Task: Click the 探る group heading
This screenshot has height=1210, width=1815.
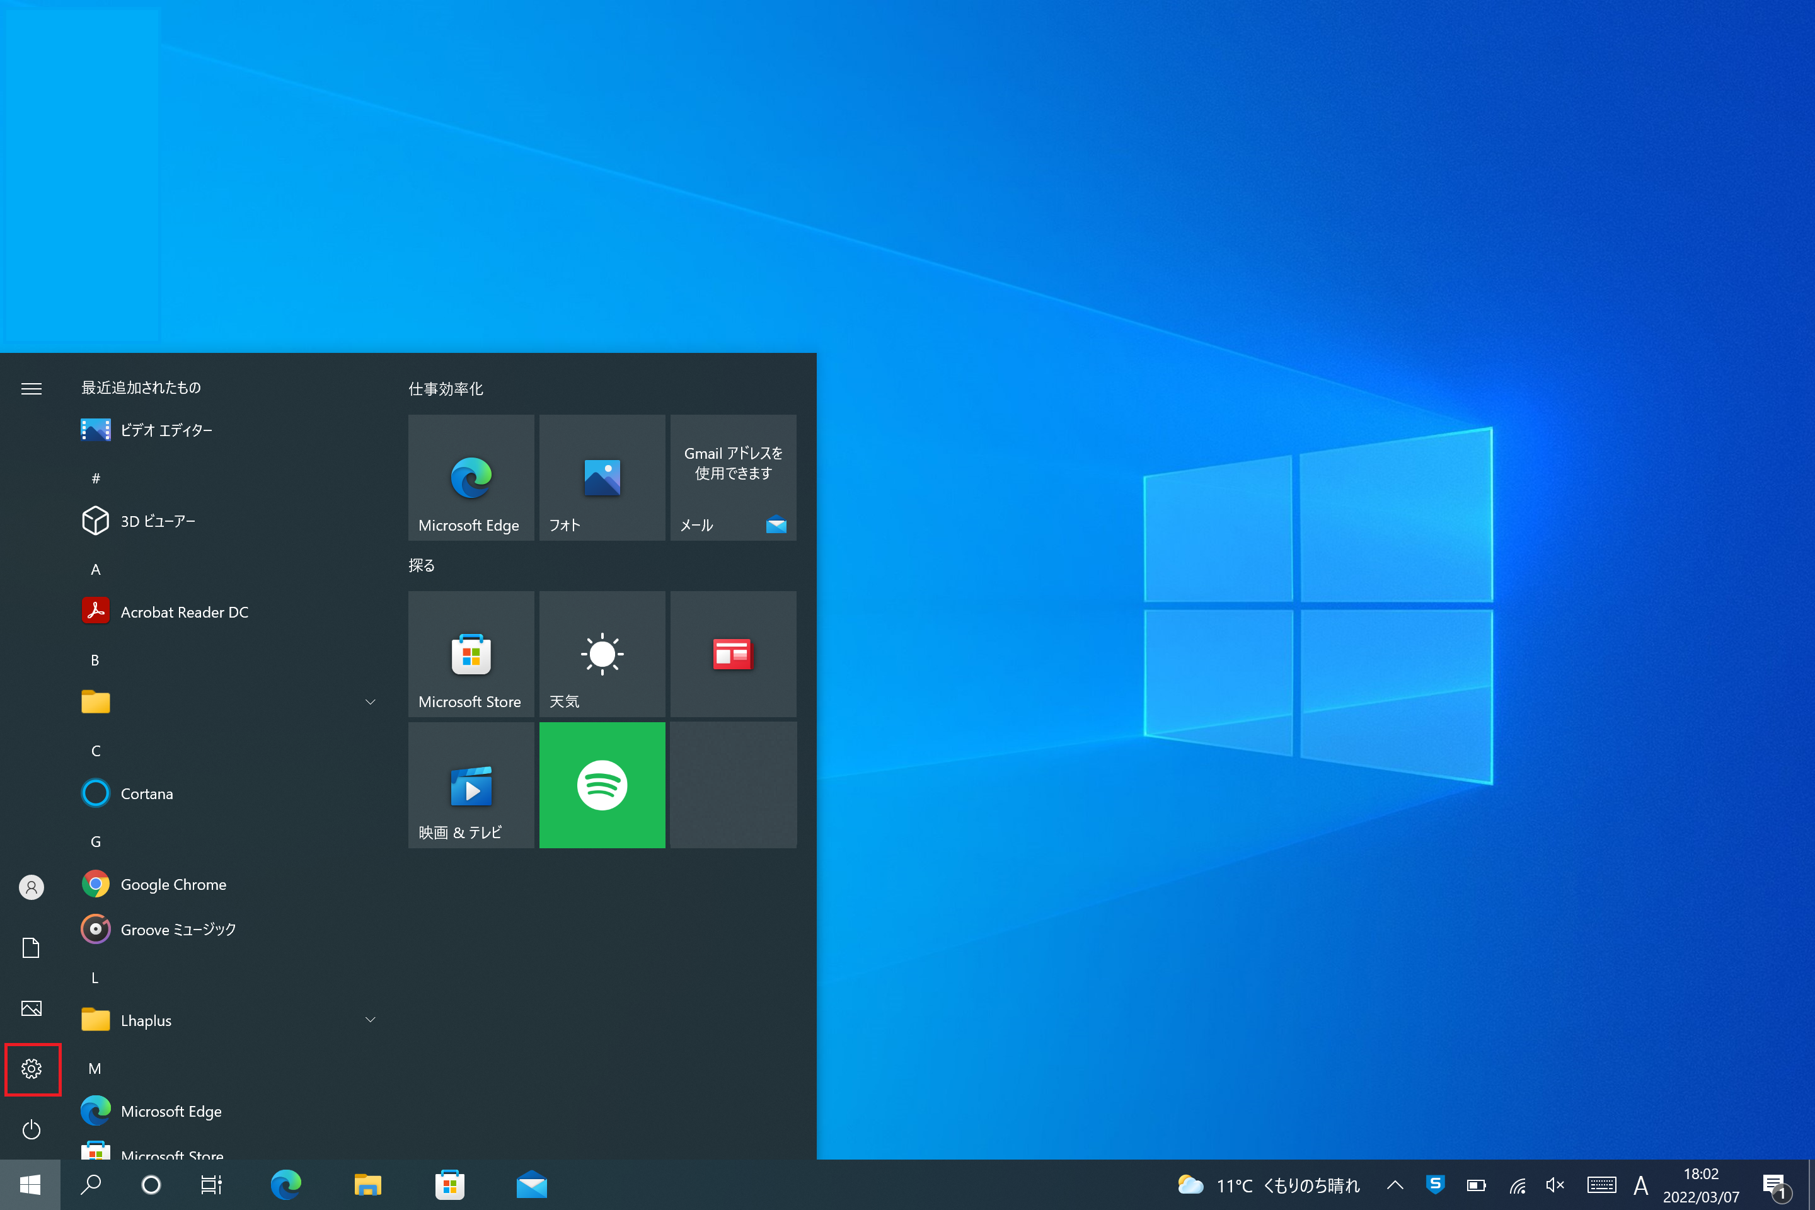Action: pos(422,566)
